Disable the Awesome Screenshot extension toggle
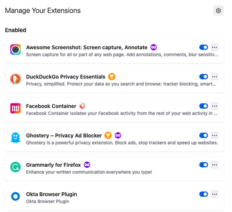The height and width of the screenshot is (212, 232). coord(204,47)
